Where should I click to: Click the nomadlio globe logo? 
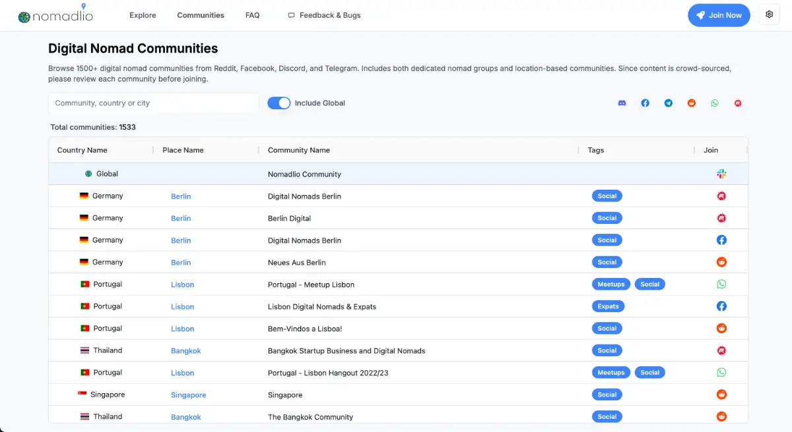(x=24, y=17)
